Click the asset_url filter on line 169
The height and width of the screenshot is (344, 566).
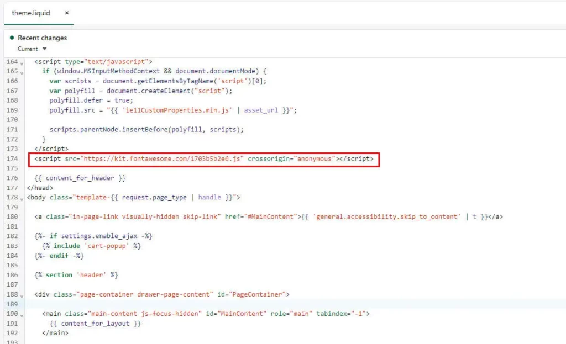[x=261, y=110]
